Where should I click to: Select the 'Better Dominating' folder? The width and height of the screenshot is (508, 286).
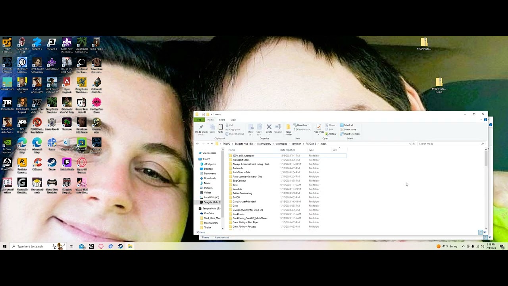coord(242,193)
